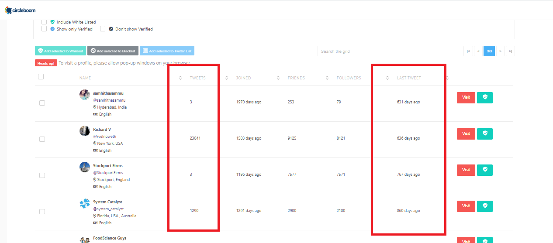Go to next page of results

pos(500,51)
